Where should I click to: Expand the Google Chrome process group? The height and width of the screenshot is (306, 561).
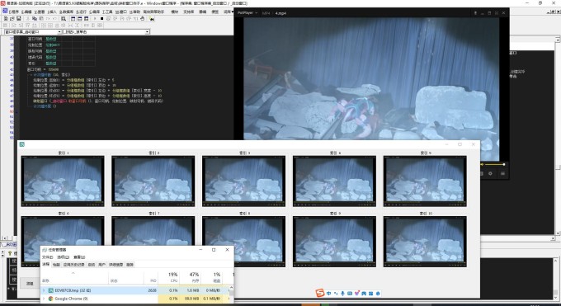click(44, 299)
